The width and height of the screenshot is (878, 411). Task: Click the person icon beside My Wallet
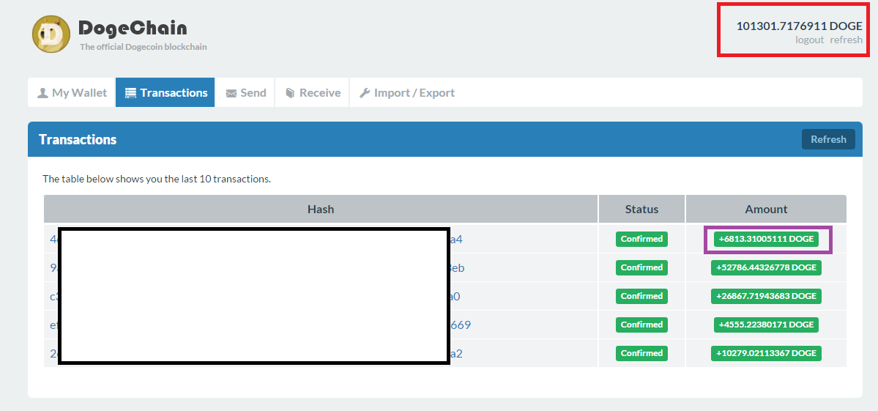(42, 93)
